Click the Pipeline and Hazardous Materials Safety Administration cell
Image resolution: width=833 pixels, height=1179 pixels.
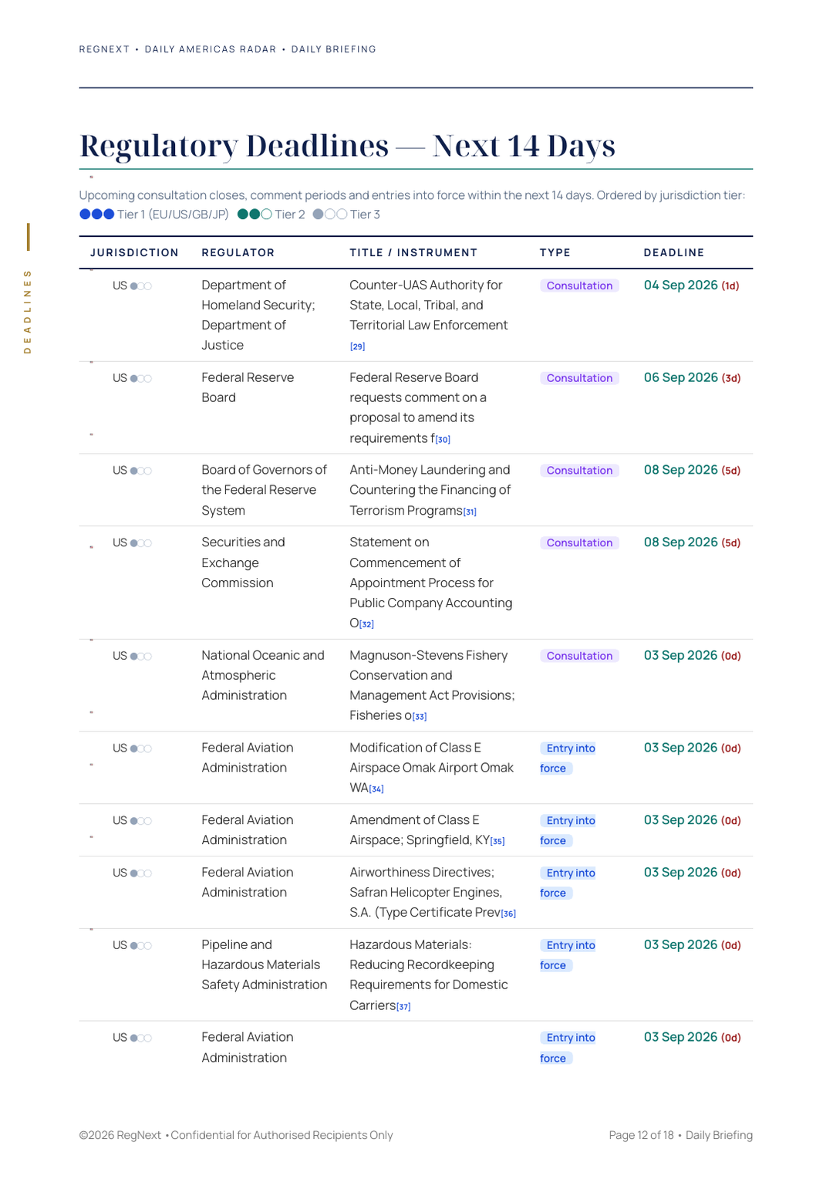tap(264, 965)
